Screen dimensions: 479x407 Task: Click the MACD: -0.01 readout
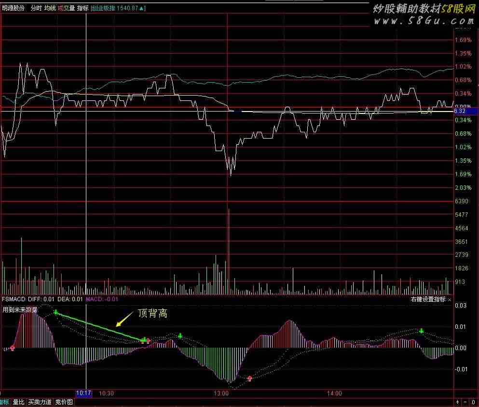[102, 299]
